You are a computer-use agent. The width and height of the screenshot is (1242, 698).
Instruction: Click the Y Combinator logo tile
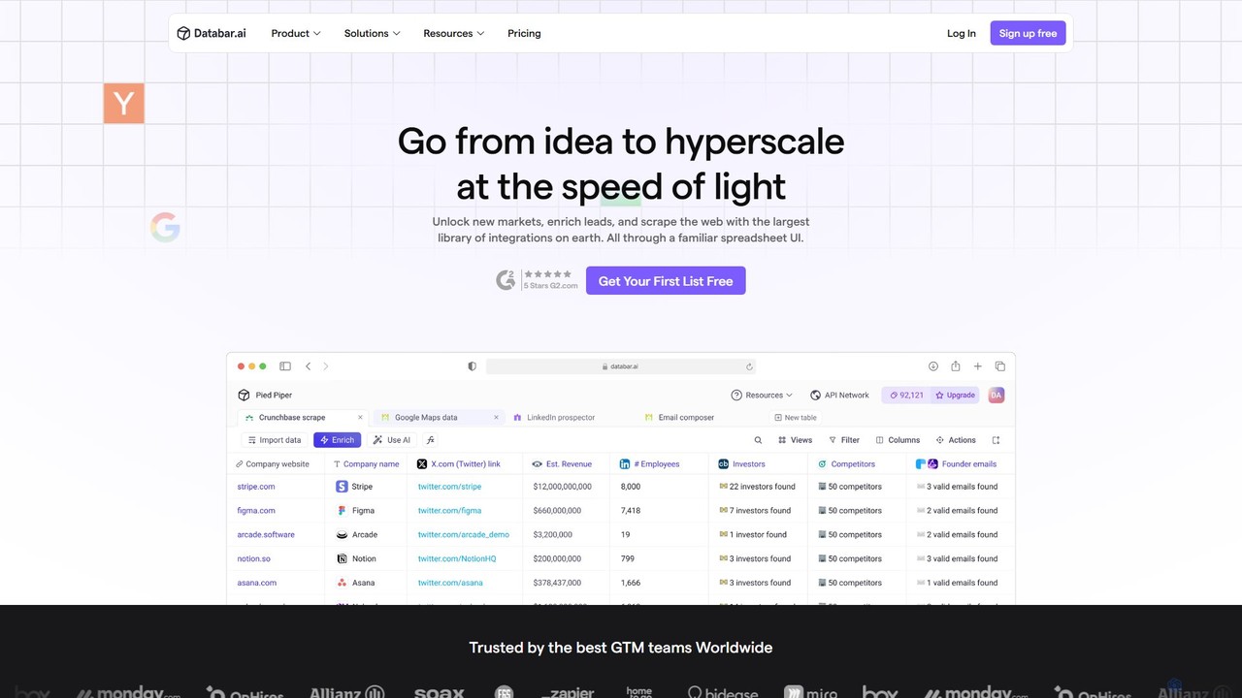click(123, 104)
